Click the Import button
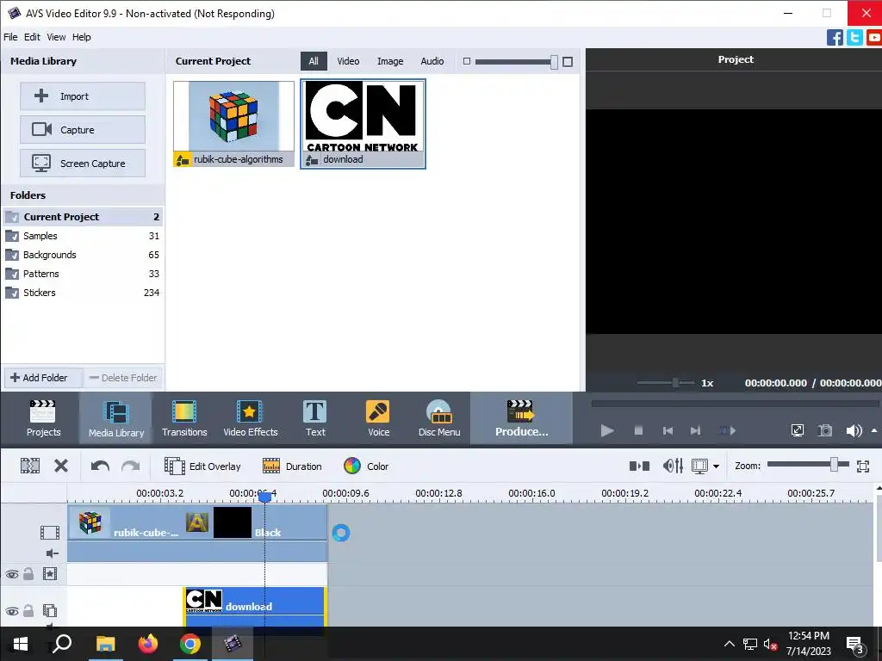The image size is (882, 661). [x=83, y=96]
